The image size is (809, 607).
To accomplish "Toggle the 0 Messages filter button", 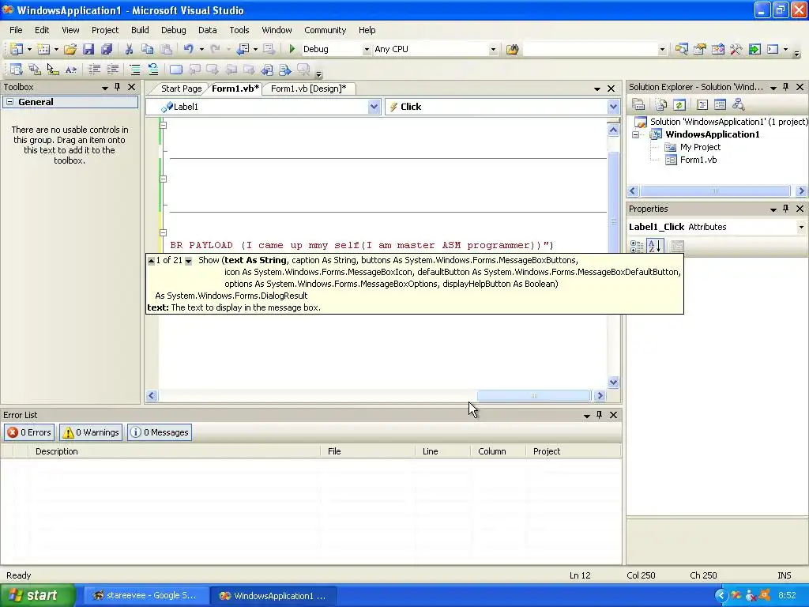I will (160, 432).
